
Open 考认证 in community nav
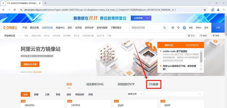click(x=76, y=36)
